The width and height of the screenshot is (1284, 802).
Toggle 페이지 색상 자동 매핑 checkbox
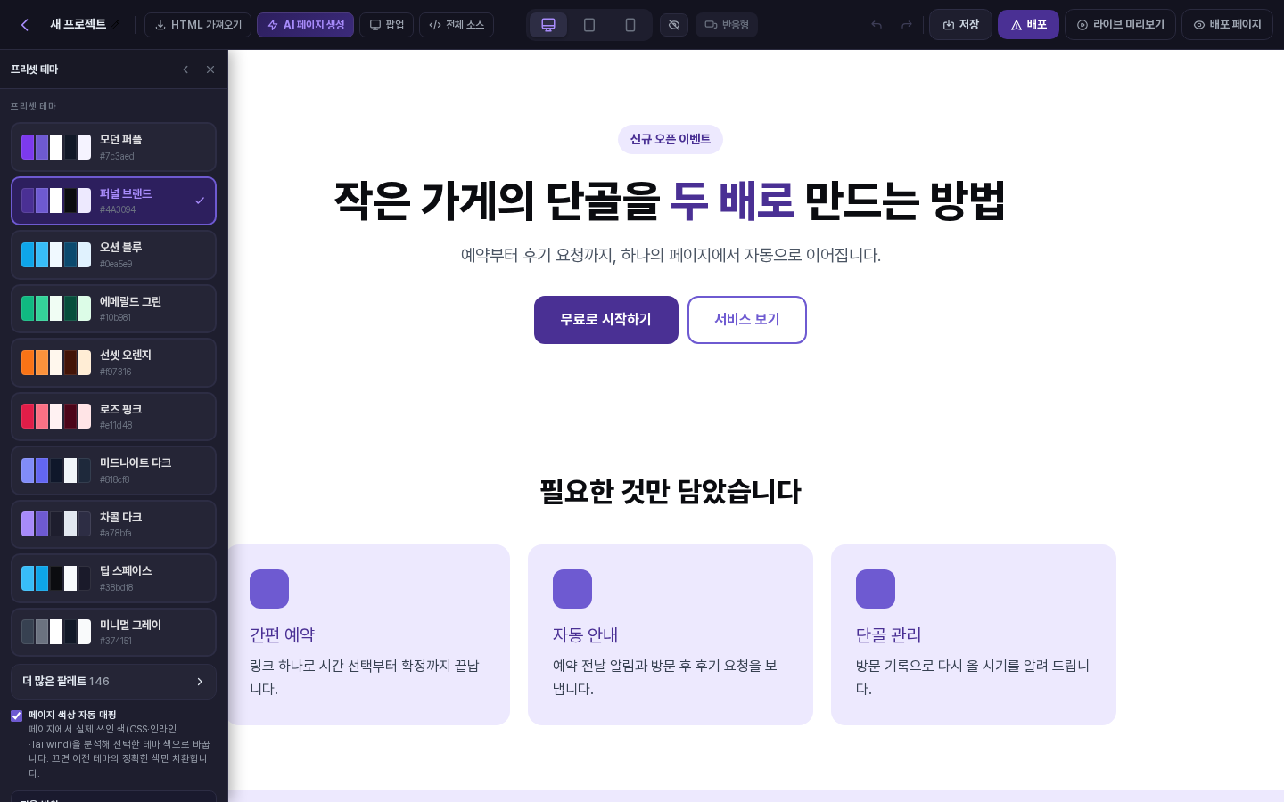(16, 716)
